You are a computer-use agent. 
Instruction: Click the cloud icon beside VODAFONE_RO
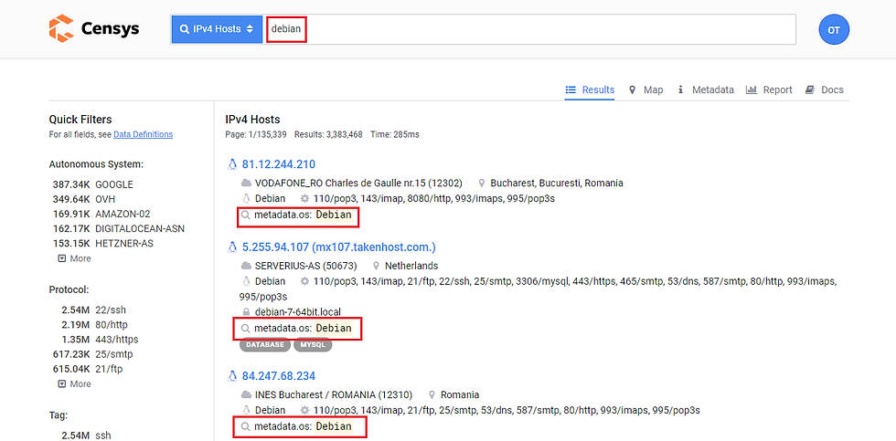[246, 184]
